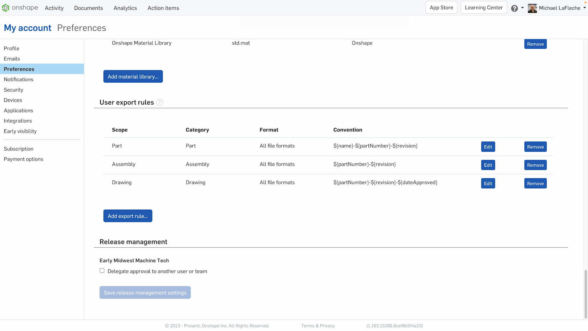588x331 pixels.
Task: Go to the Analytics page
Action: pos(125,8)
